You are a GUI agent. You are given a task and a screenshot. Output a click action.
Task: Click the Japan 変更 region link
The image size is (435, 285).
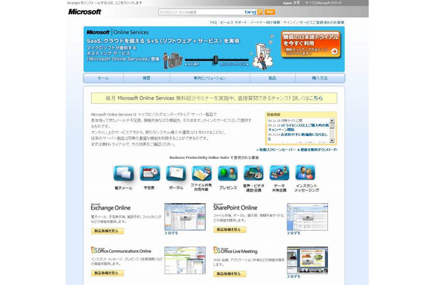(291, 3)
